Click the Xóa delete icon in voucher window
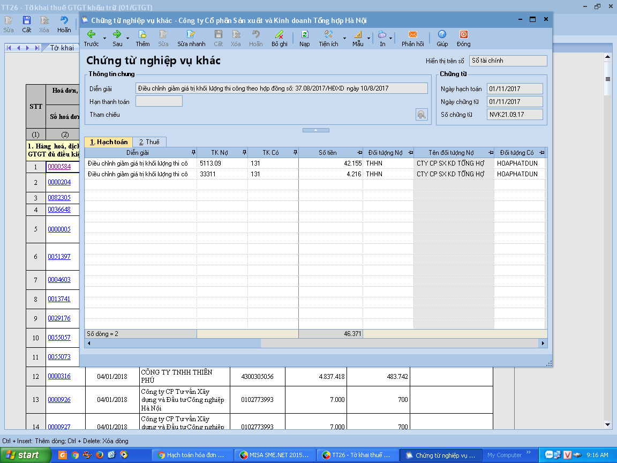Viewport: 617px width, 463px height. coord(236,38)
